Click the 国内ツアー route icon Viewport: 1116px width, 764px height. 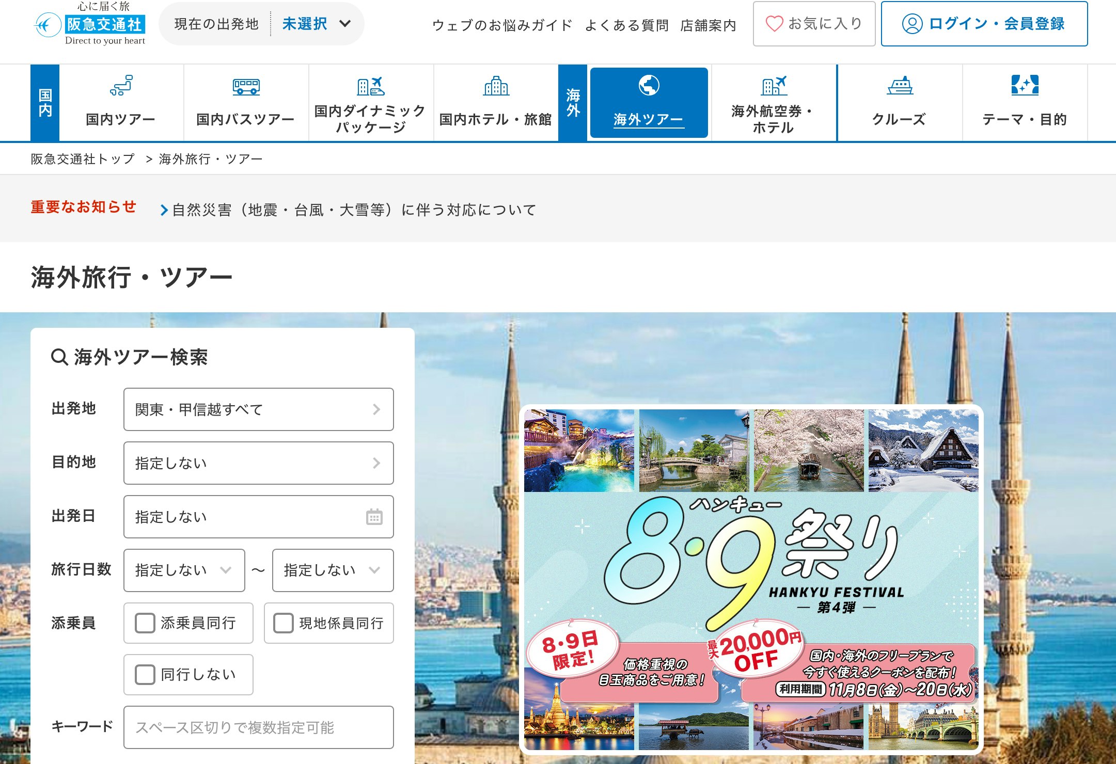121,85
